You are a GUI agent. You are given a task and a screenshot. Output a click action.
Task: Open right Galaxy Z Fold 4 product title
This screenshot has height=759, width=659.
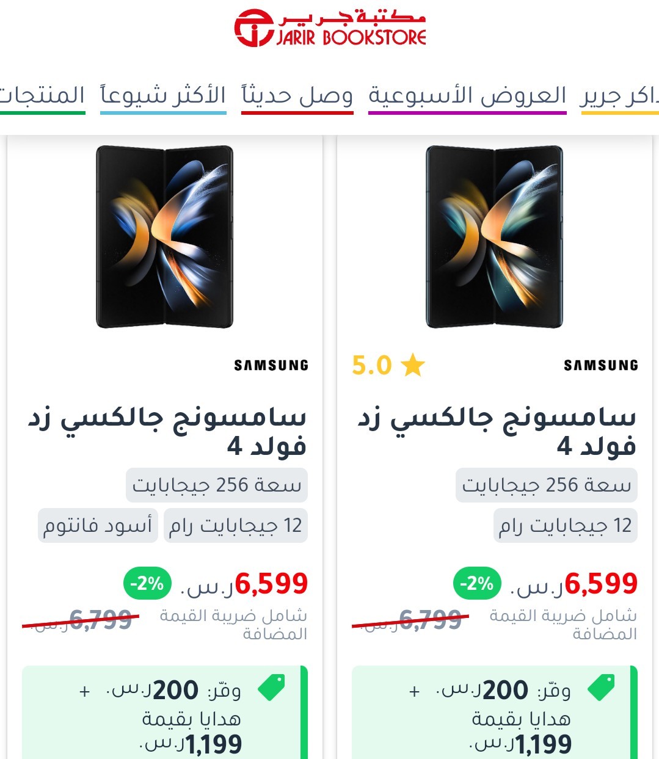[x=497, y=432]
